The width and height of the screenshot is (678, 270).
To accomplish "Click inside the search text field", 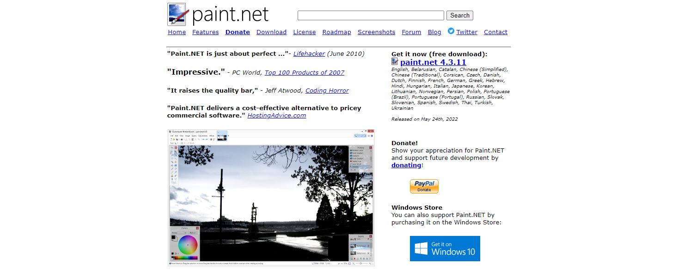I will click(x=370, y=15).
